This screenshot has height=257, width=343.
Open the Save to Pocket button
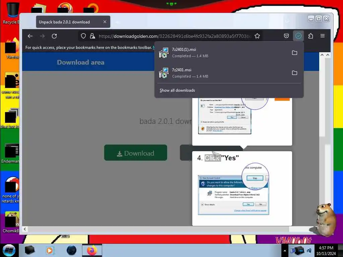tap(286, 36)
